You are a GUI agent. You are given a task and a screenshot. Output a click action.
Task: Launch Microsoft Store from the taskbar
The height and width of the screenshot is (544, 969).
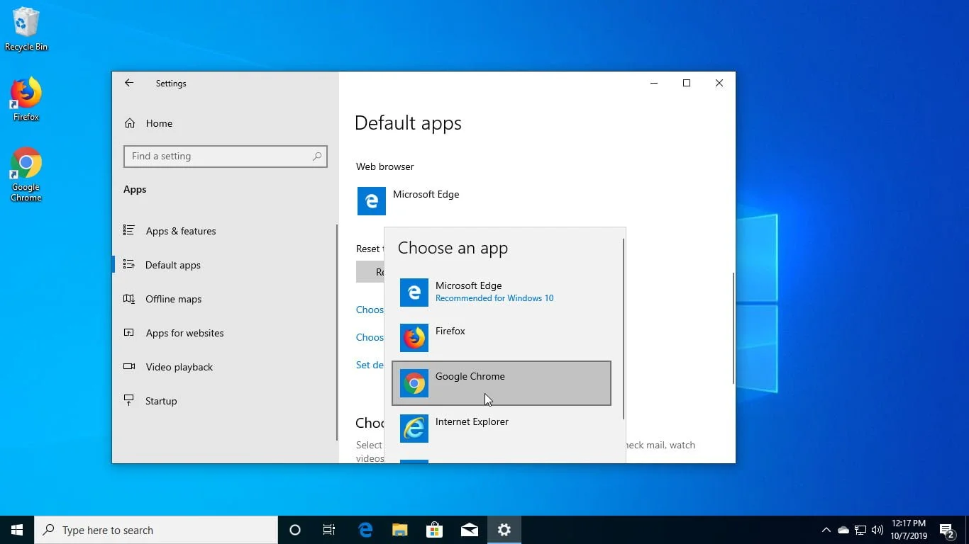[434, 529]
